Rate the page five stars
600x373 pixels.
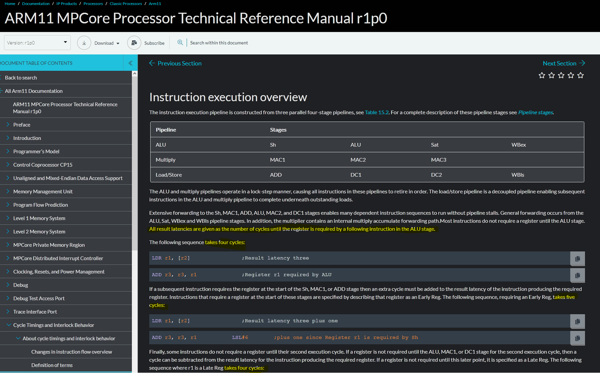(x=581, y=75)
